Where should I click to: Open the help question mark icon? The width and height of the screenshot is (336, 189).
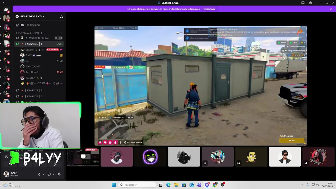pyautogui.click(x=311, y=3)
